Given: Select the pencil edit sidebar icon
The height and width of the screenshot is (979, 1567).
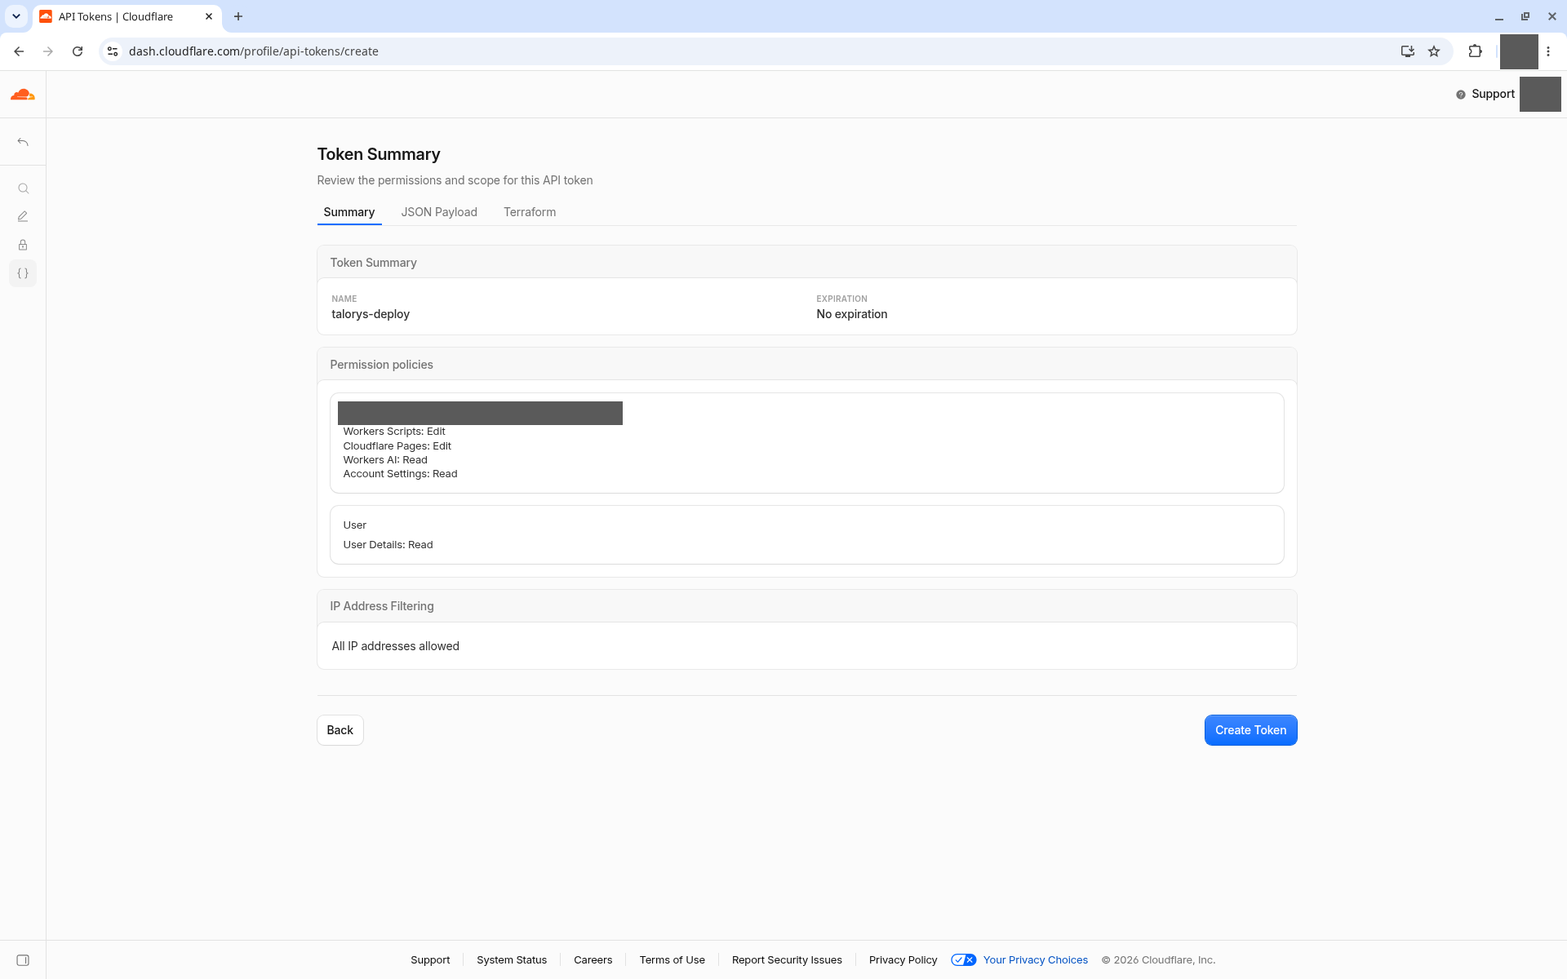Looking at the screenshot, I should (23, 216).
